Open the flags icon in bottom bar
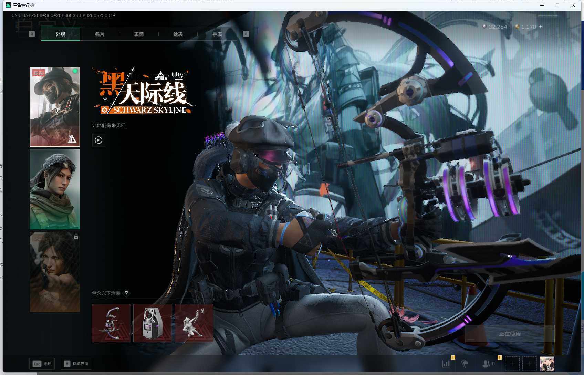The image size is (584, 375). (x=465, y=364)
